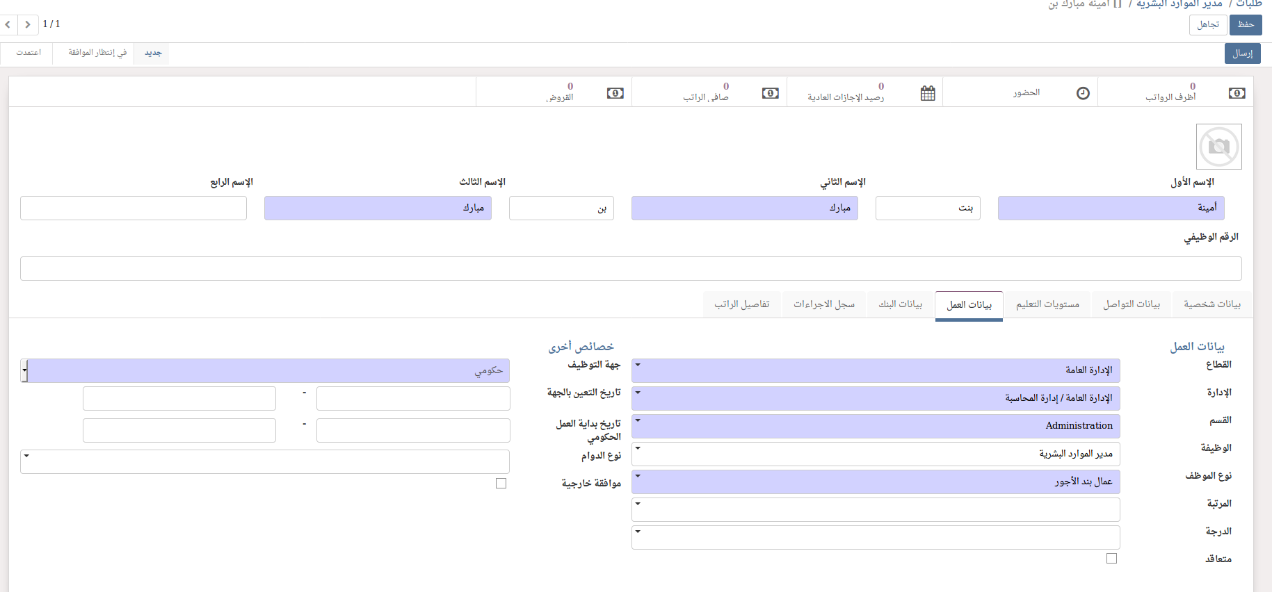Screen dimensions: 1272x592
Task: Switch to the بيانات شخصية tab
Action: pyautogui.click(x=1211, y=304)
